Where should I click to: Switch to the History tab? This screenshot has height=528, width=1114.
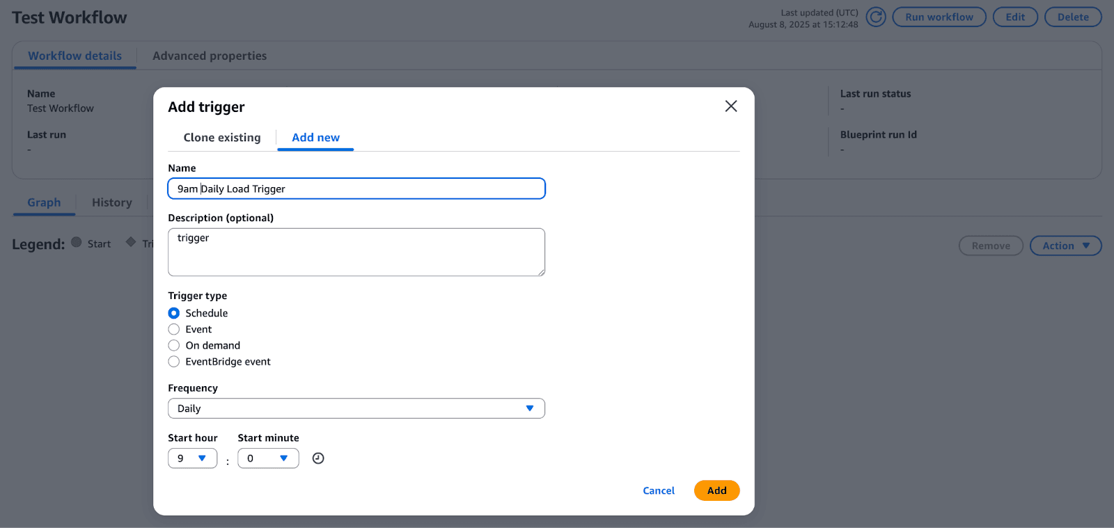click(111, 202)
